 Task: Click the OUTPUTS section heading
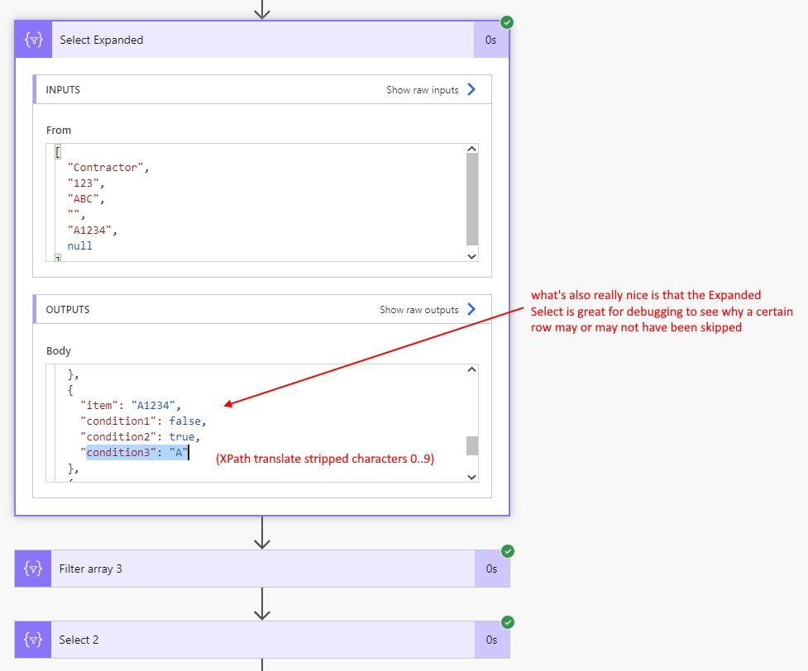pyautogui.click(x=68, y=310)
